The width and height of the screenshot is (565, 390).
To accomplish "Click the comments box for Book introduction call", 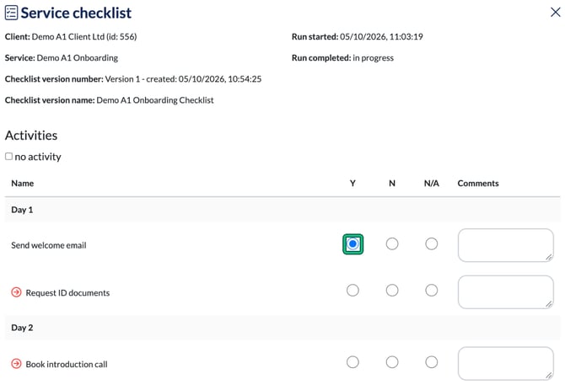I will (x=505, y=363).
